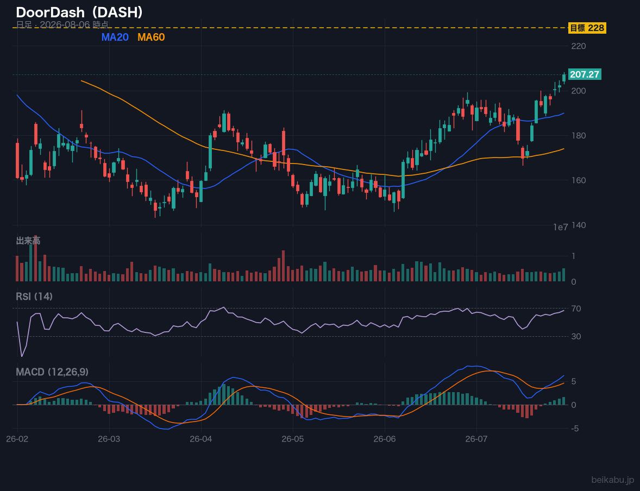Click the 200 price axis label

tap(579, 91)
